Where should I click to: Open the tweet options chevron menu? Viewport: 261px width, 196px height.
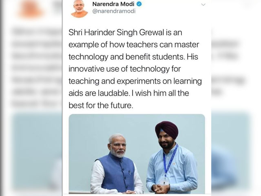(203, 4)
